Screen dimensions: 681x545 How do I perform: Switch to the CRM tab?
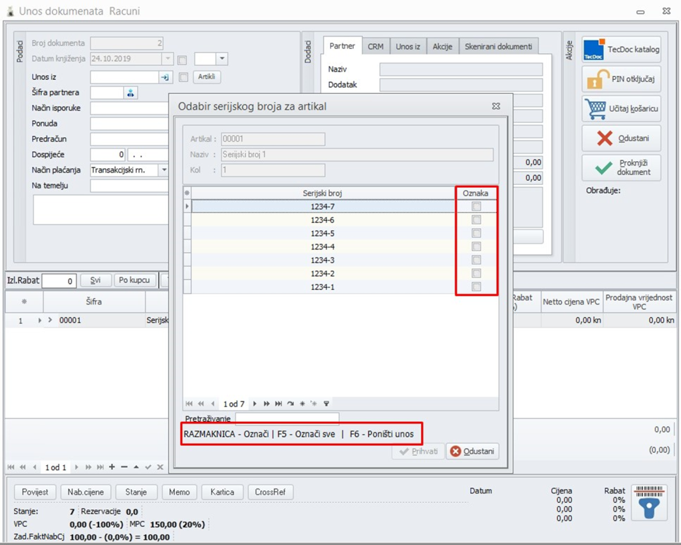pos(376,47)
